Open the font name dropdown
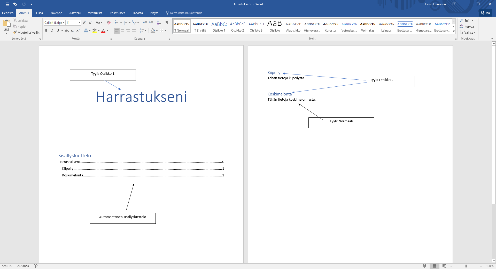 click(64, 23)
